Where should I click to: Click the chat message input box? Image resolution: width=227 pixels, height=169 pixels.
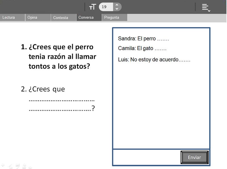point(146,157)
